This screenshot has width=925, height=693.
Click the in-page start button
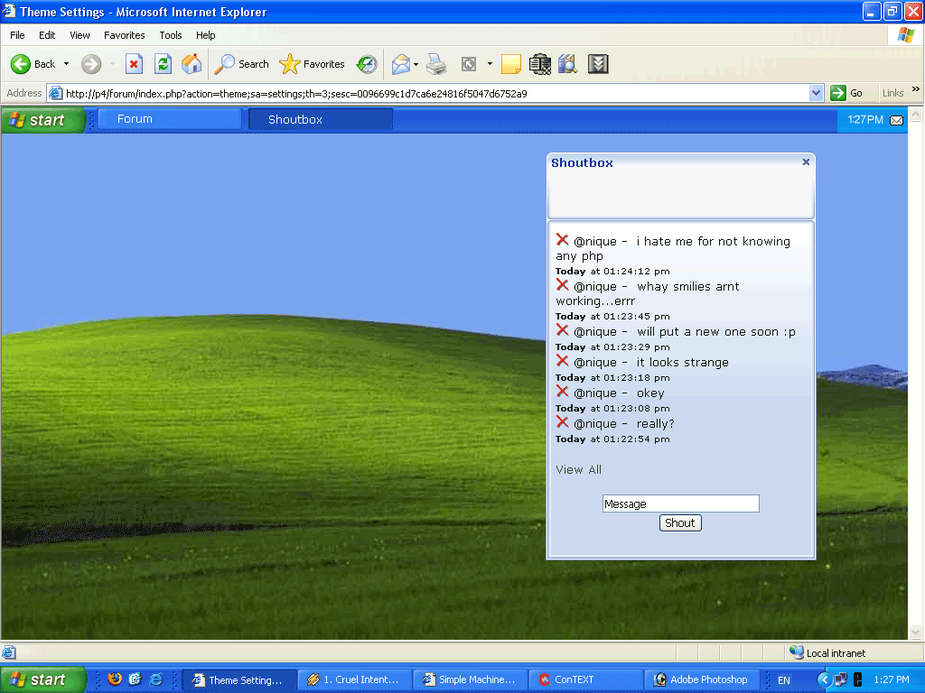[x=43, y=120]
